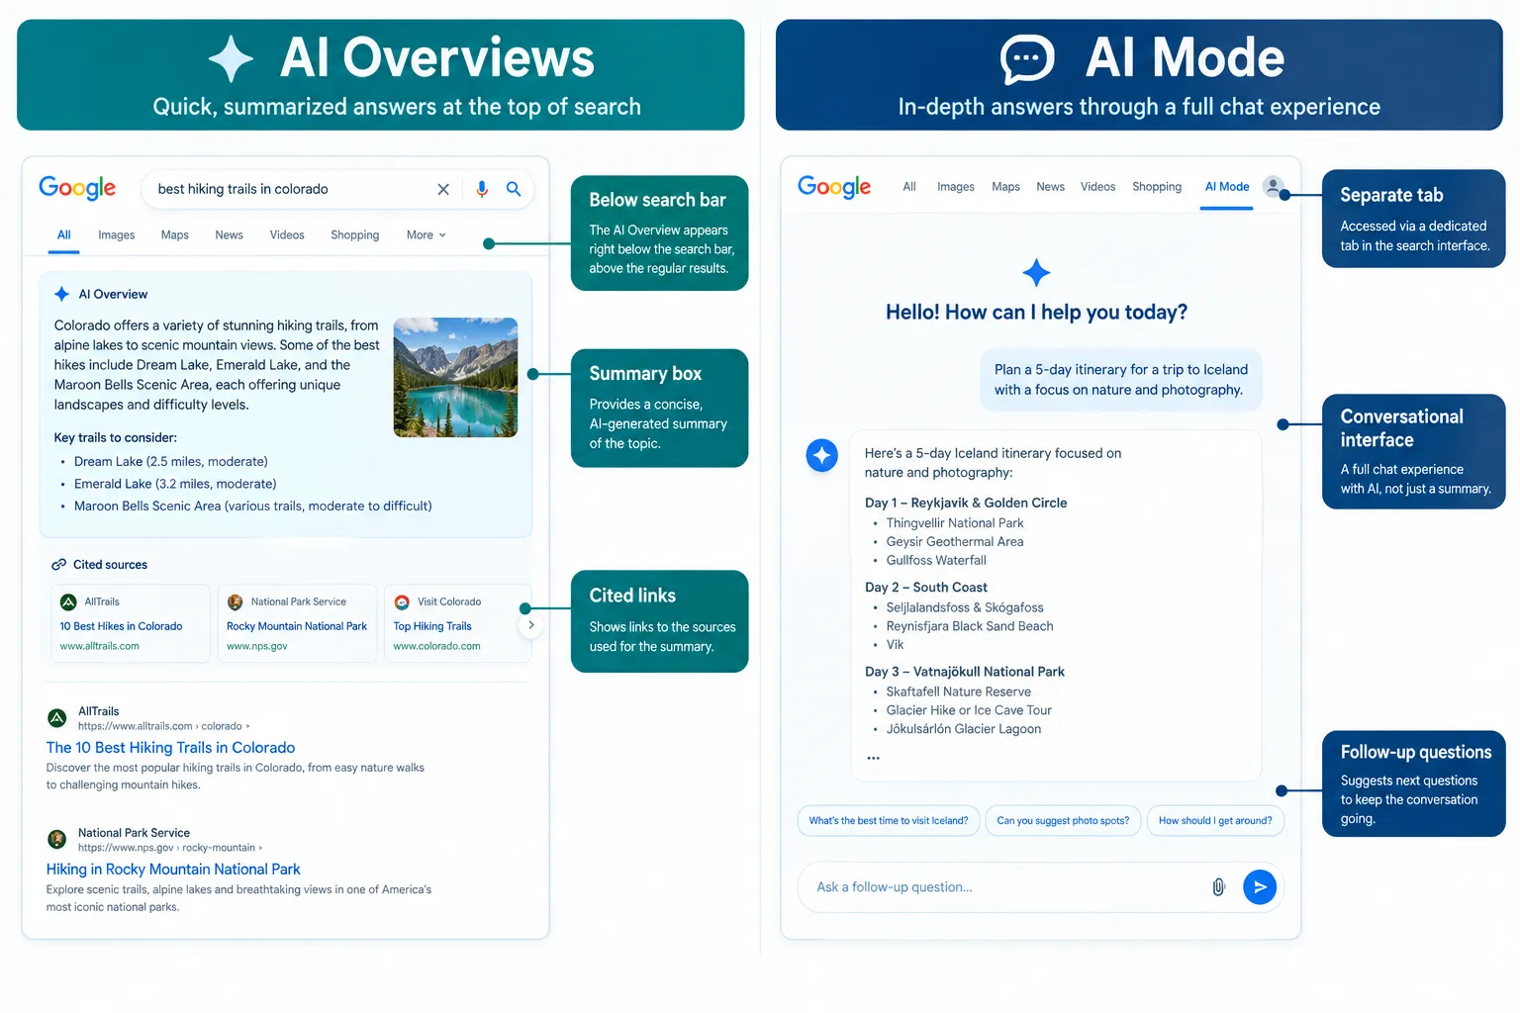Click the microphone voice search icon
1520x1013 pixels.
(482, 189)
